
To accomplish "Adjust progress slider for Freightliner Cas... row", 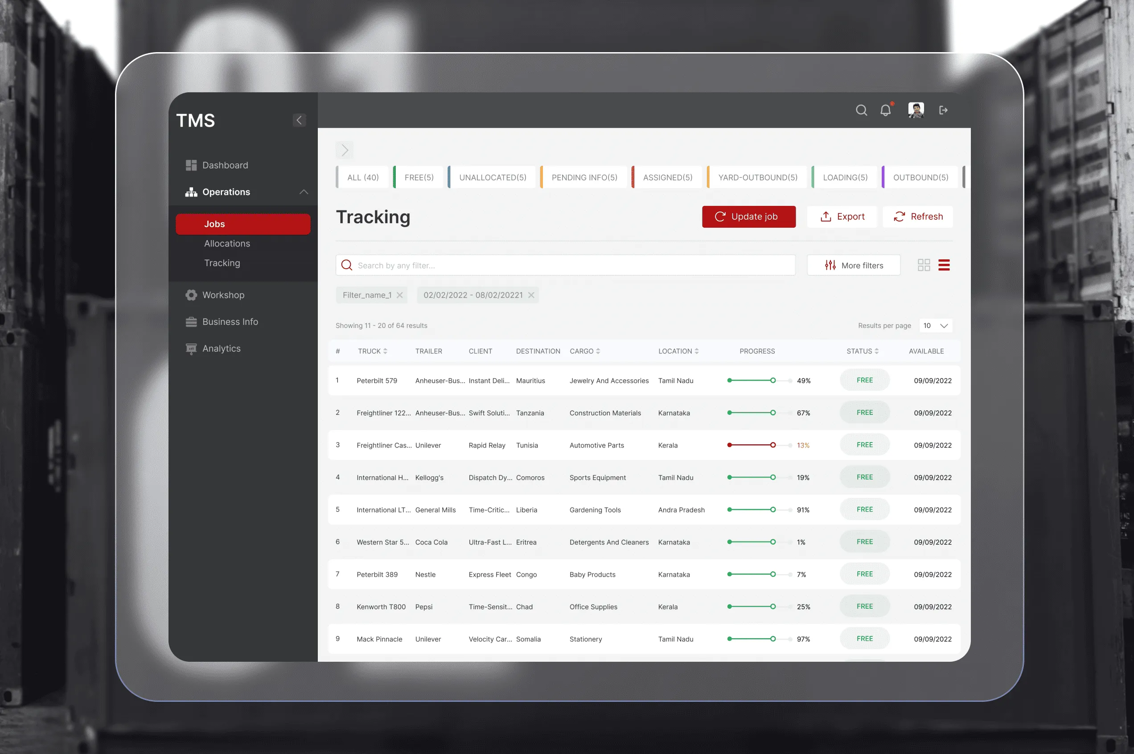I will (x=772, y=445).
